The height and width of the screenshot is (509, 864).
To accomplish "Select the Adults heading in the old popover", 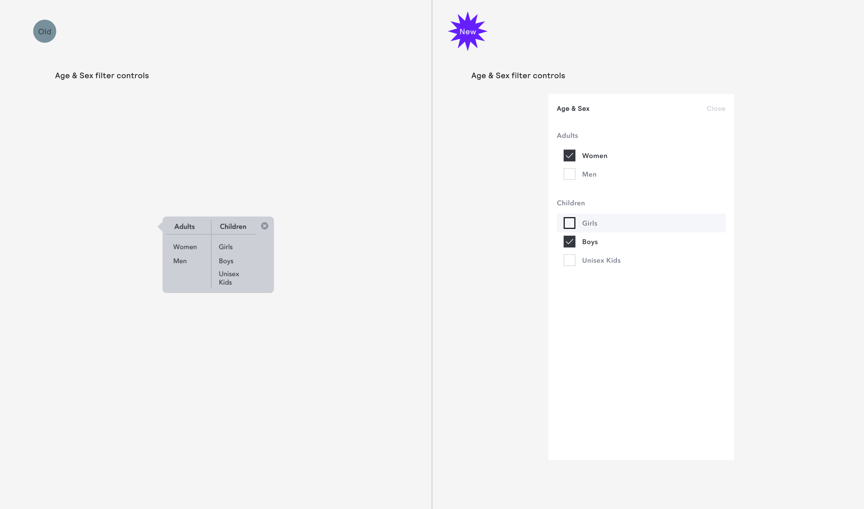I will 184,226.
